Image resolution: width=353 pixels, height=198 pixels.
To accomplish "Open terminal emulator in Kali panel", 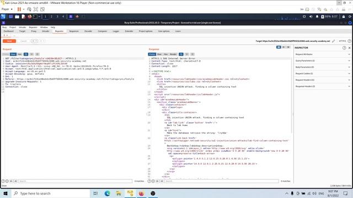I will (x=35, y=16).
